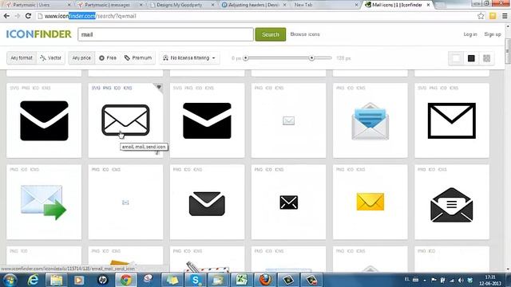Open the small black envelope with X flap
Screen dimensions: 511x287
pyautogui.click(x=288, y=202)
